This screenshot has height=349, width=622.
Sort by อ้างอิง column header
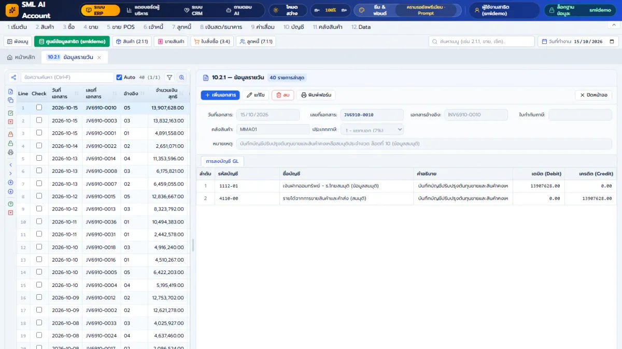(134, 94)
